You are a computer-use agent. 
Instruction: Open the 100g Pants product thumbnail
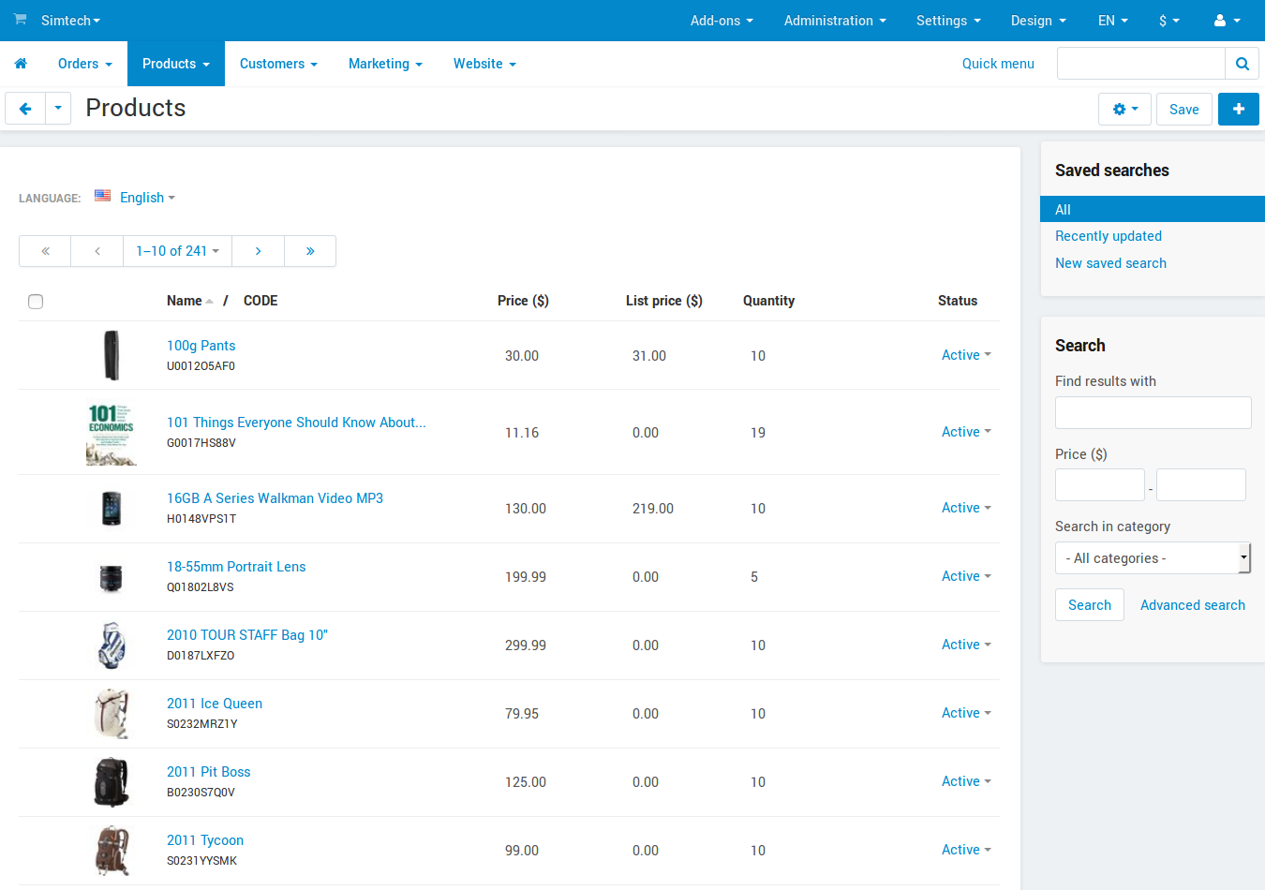point(112,355)
